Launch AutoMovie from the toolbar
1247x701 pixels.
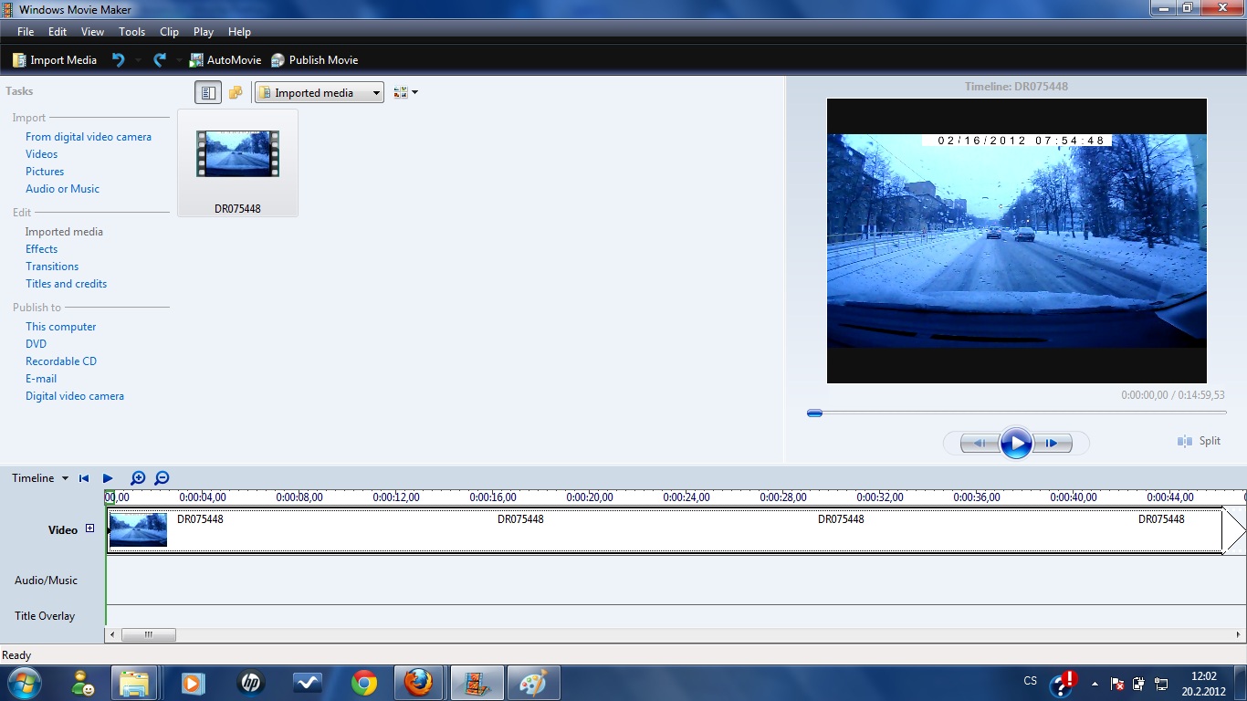(x=225, y=60)
